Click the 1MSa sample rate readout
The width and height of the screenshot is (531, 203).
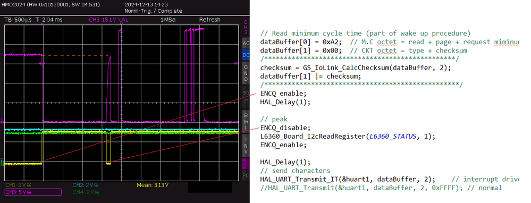point(168,20)
